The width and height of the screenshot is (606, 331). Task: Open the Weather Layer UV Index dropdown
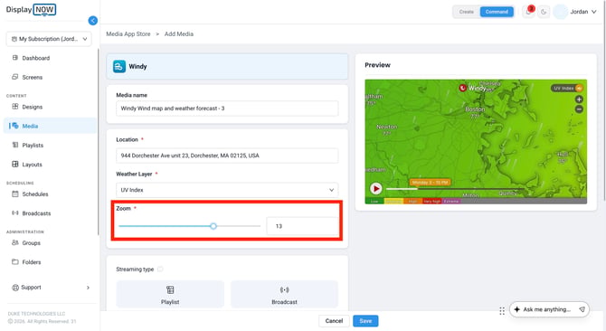(x=227, y=190)
